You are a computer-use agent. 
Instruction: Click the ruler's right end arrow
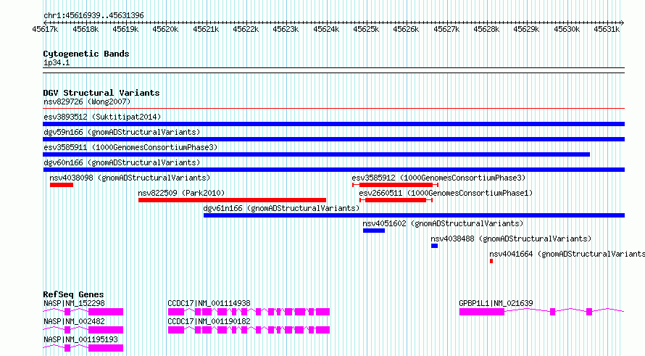pyautogui.click(x=623, y=22)
